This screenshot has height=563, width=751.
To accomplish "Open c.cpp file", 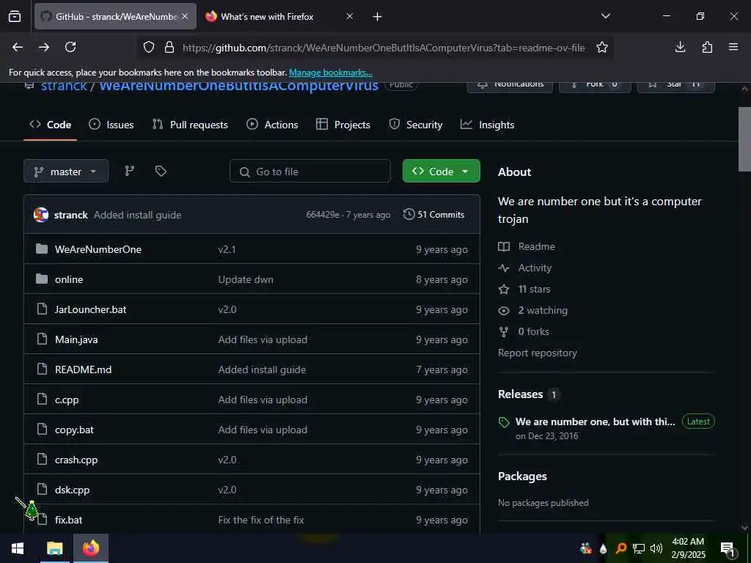I will [x=67, y=400].
